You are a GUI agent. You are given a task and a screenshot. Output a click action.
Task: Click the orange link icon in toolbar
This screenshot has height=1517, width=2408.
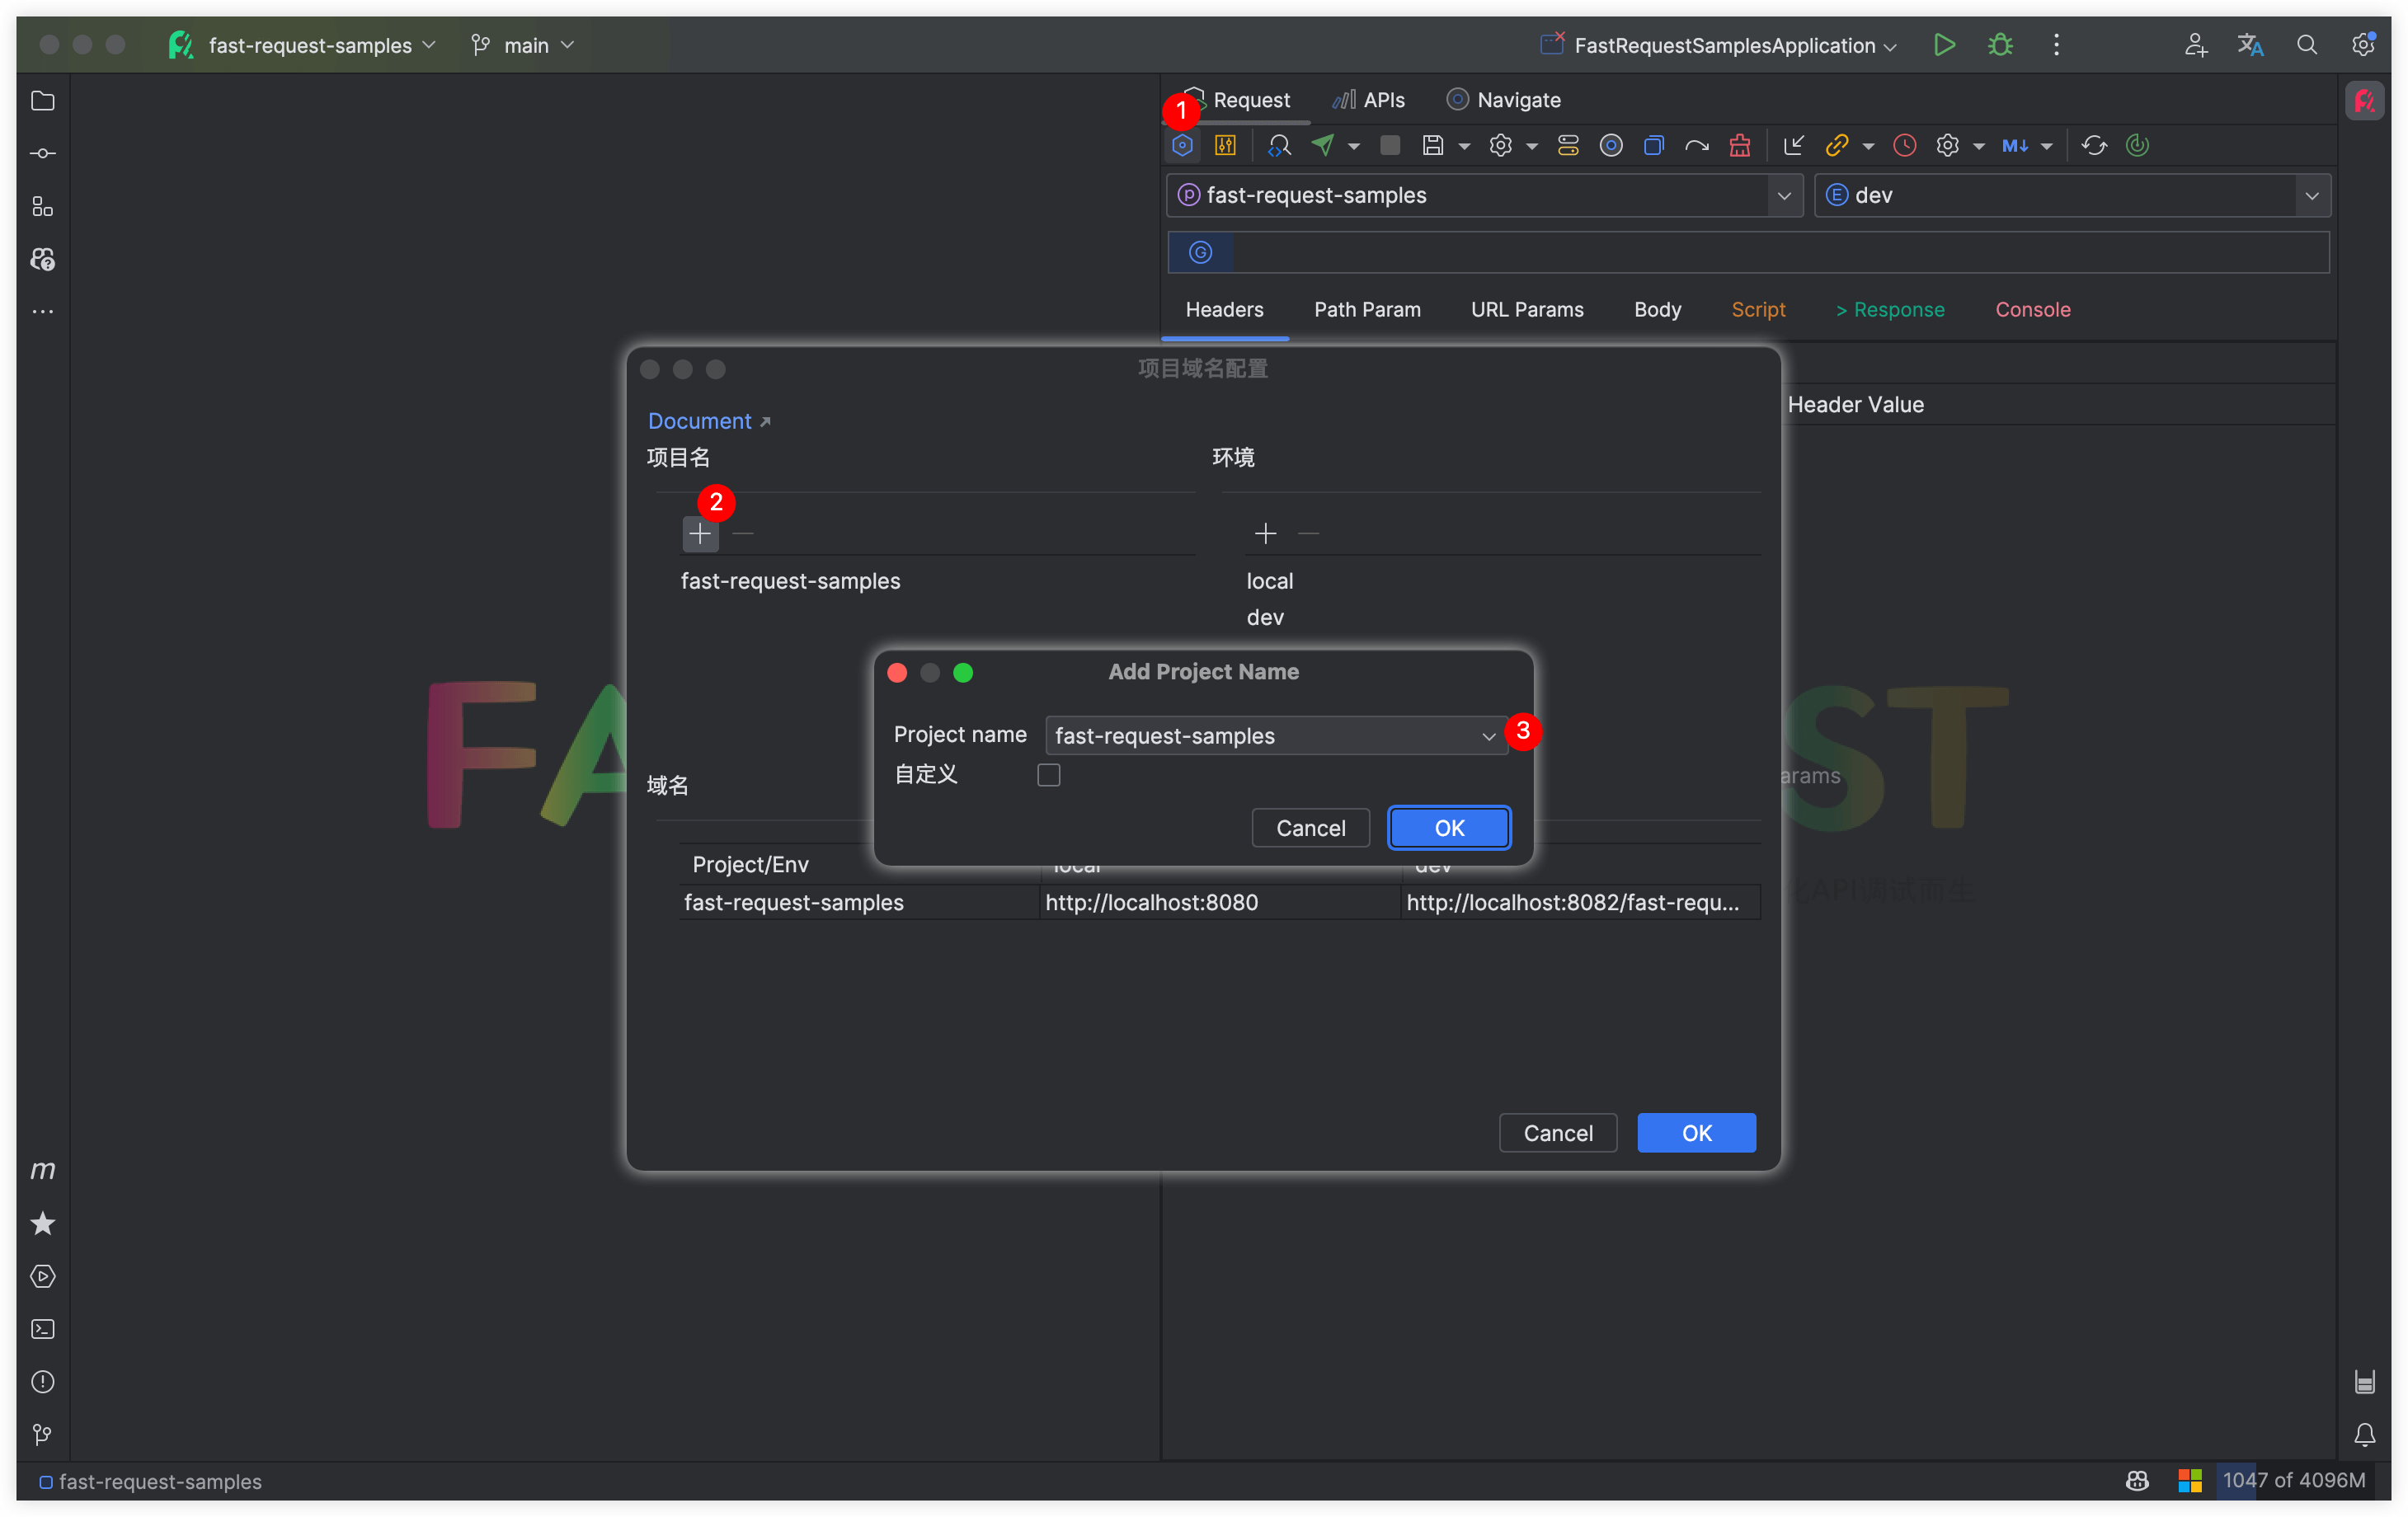coord(1836,146)
